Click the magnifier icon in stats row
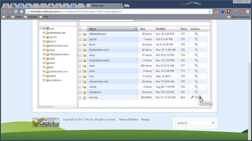252x141 pixels. coord(196,65)
